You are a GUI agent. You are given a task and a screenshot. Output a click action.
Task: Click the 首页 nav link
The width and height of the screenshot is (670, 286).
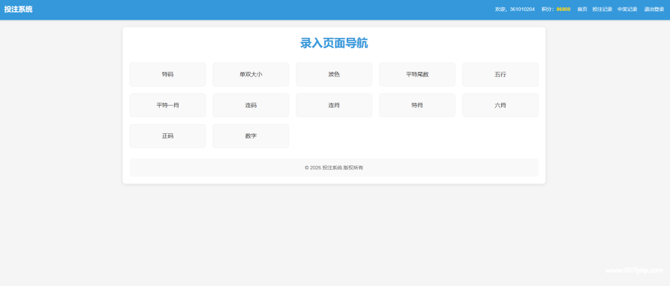tap(582, 9)
